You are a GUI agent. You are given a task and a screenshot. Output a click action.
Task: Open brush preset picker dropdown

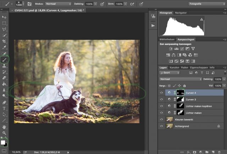coord(23,4)
